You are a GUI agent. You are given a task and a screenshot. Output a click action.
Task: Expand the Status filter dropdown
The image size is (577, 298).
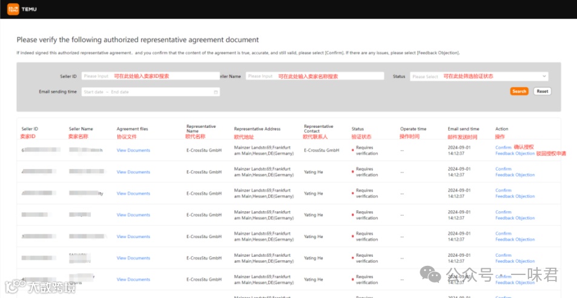[479, 76]
